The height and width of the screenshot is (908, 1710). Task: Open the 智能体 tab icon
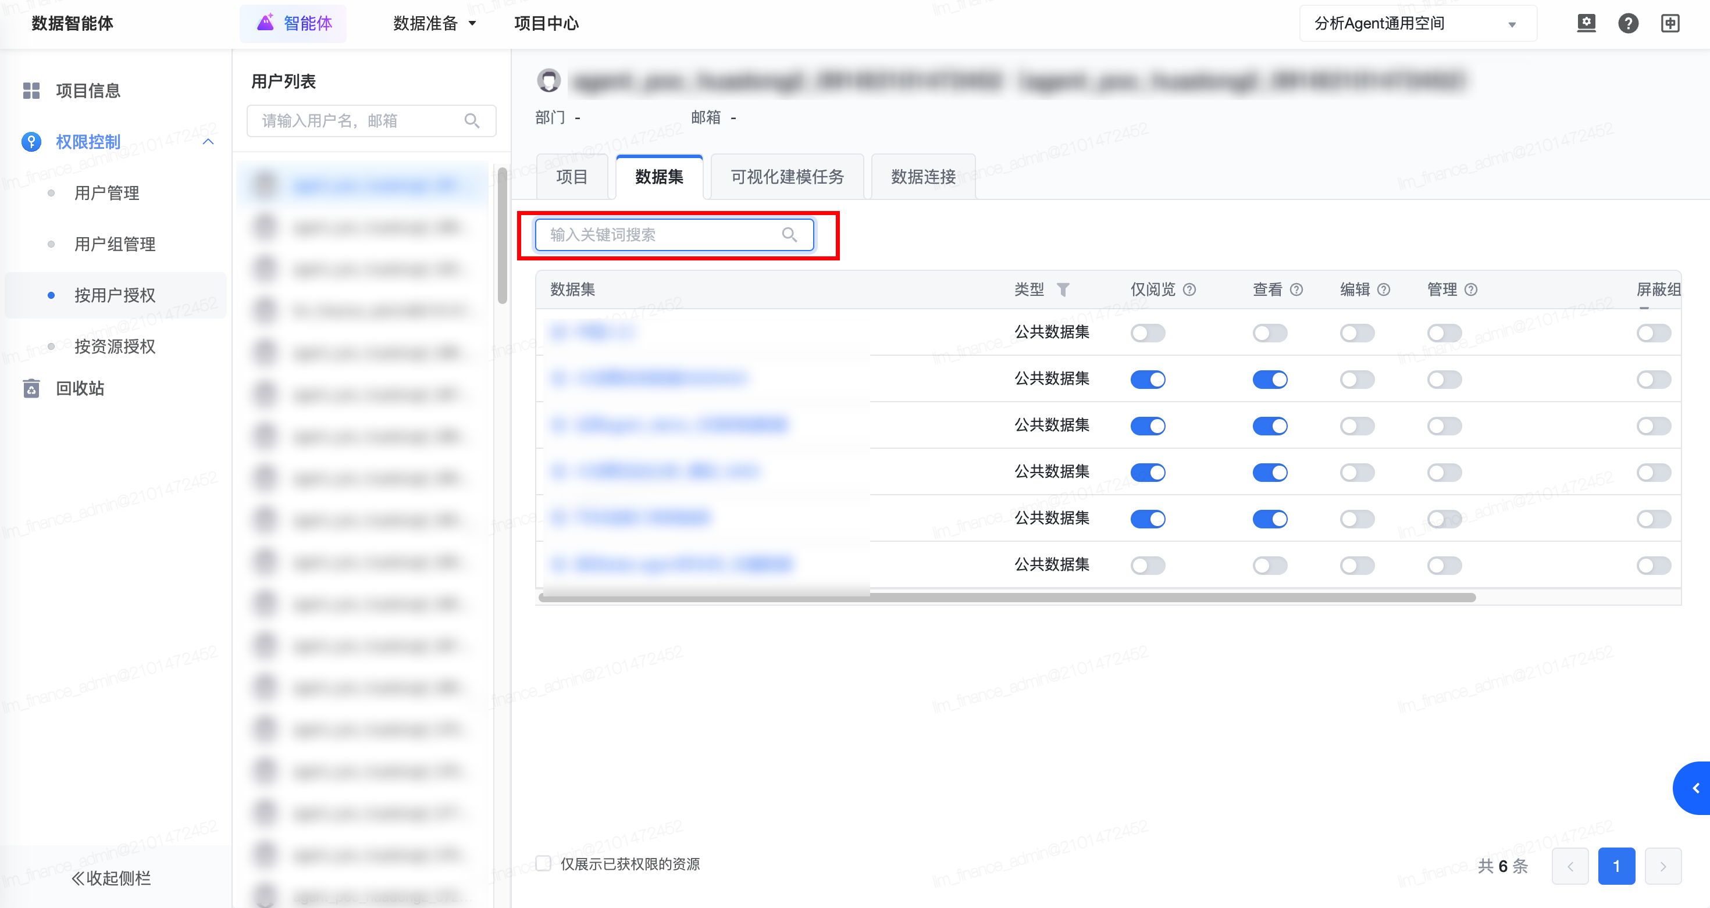click(266, 23)
